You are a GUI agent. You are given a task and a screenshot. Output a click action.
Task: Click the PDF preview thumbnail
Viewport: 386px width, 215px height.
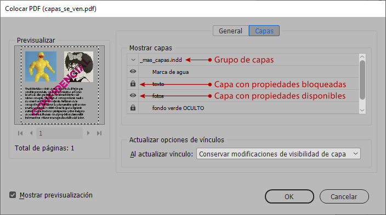(x=60, y=85)
